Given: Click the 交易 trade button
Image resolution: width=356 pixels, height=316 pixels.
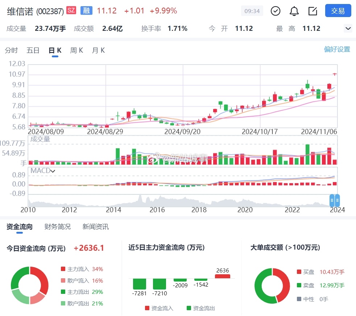Looking at the screenshot, I should click(338, 11).
